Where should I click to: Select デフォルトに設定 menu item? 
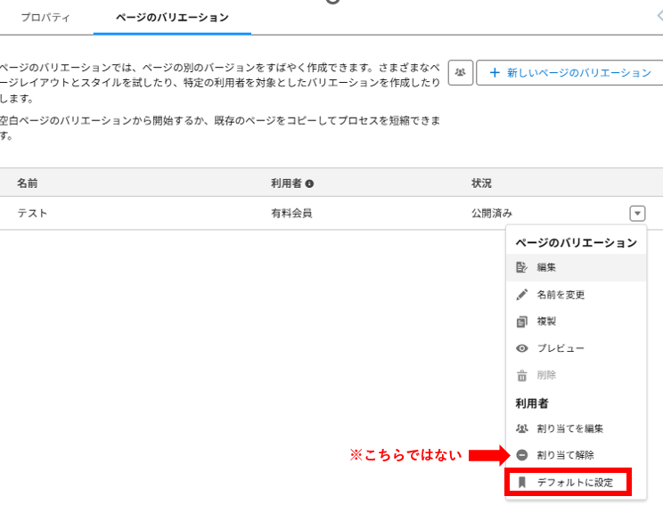coord(568,482)
